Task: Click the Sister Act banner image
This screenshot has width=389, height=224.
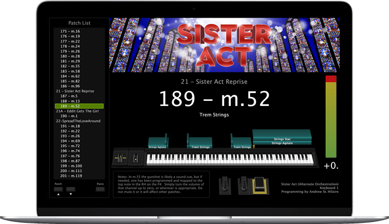Action: (225, 45)
